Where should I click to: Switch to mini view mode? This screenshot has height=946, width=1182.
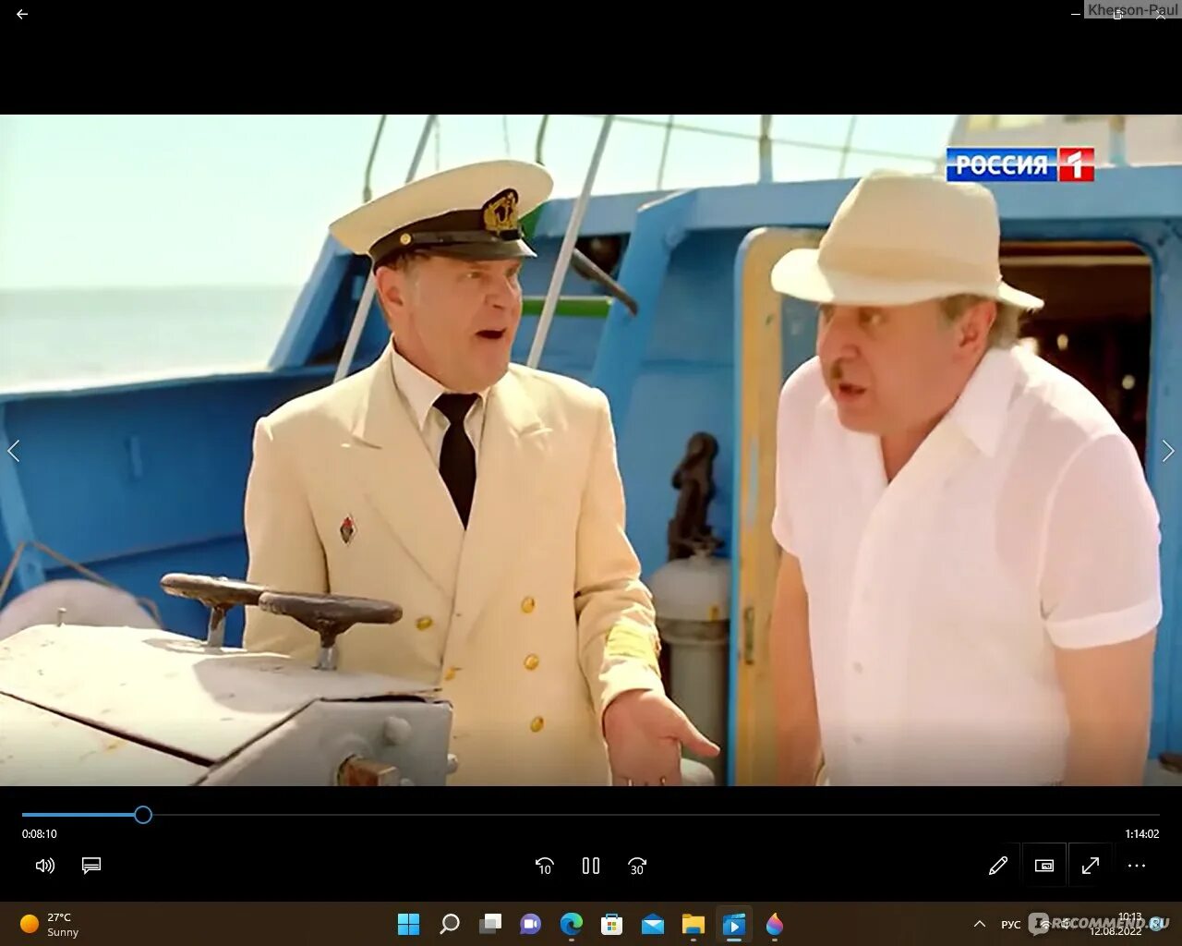[x=1044, y=866]
